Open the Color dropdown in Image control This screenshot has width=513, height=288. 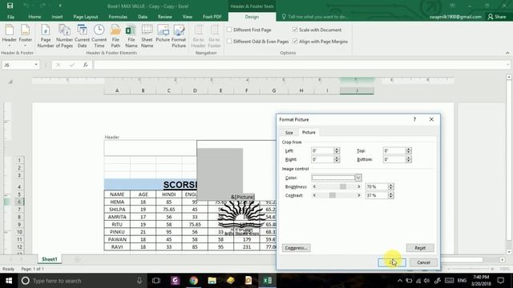pos(358,178)
